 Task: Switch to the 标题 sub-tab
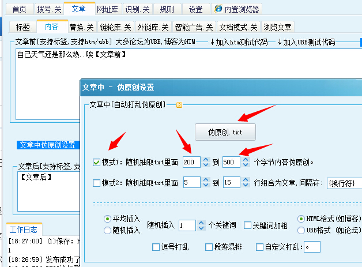[23, 27]
